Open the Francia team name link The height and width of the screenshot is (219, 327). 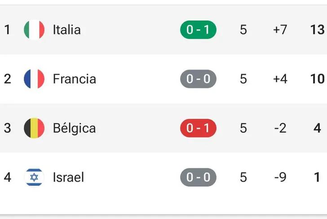coord(75,79)
